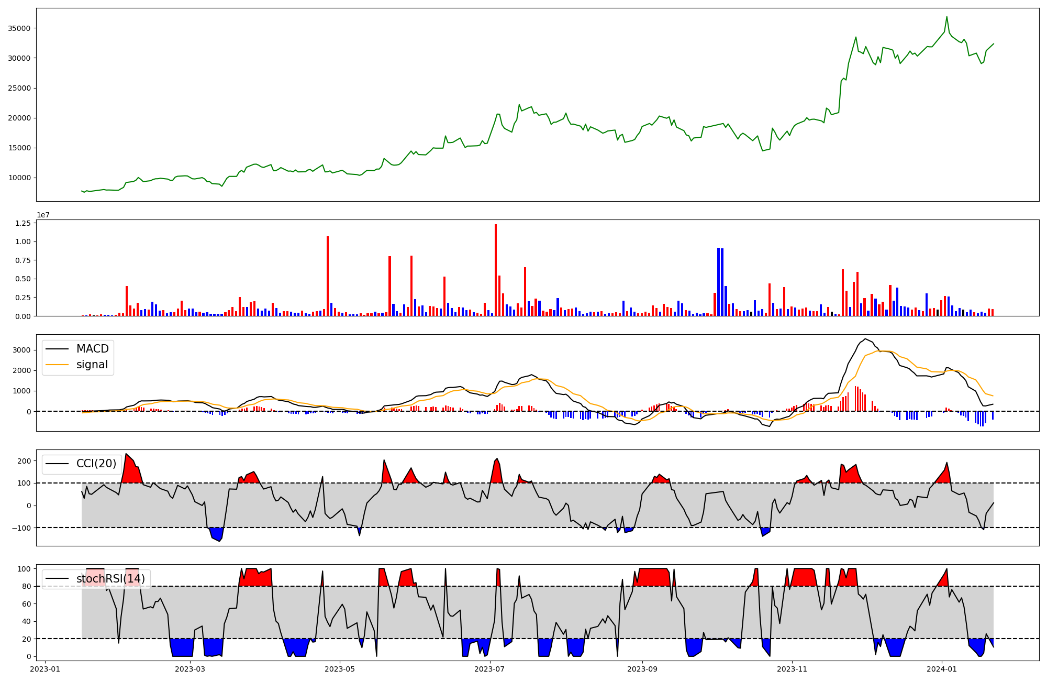Viewport: 1047px width, 681px height.
Task: Click the stochRSI(14) legend label
Action: point(110,579)
